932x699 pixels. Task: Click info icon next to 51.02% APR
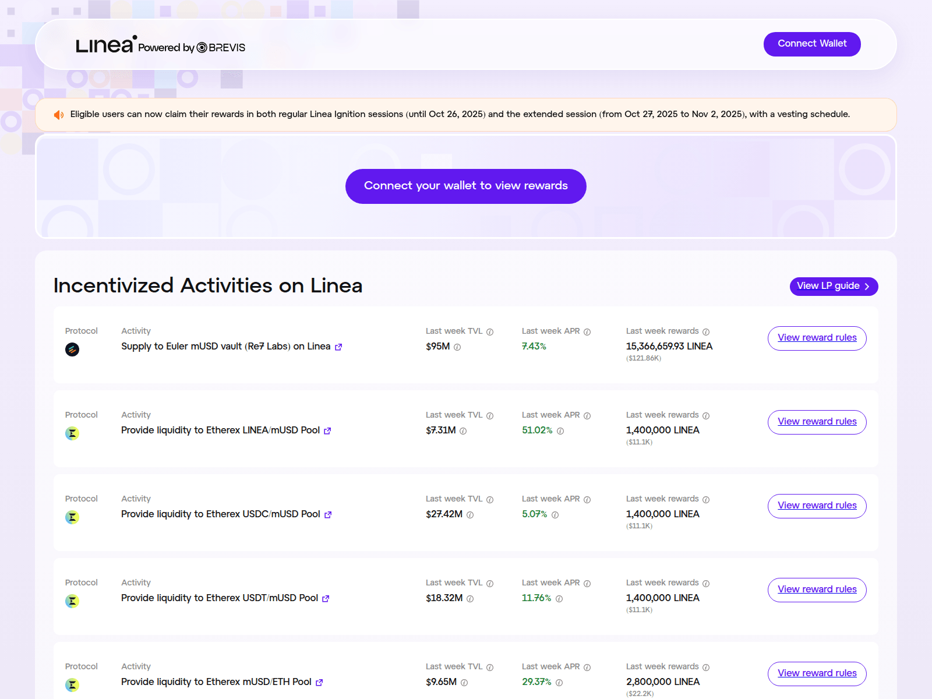point(560,431)
